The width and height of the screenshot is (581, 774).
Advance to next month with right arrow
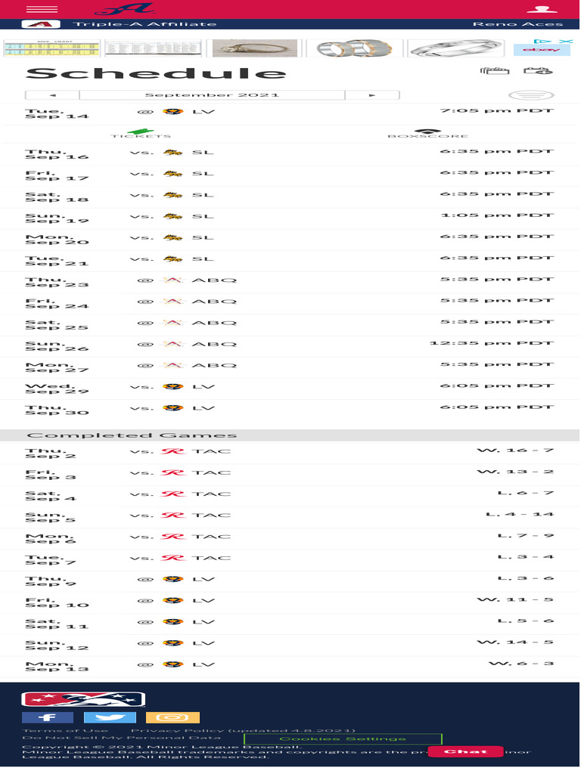pos(372,95)
